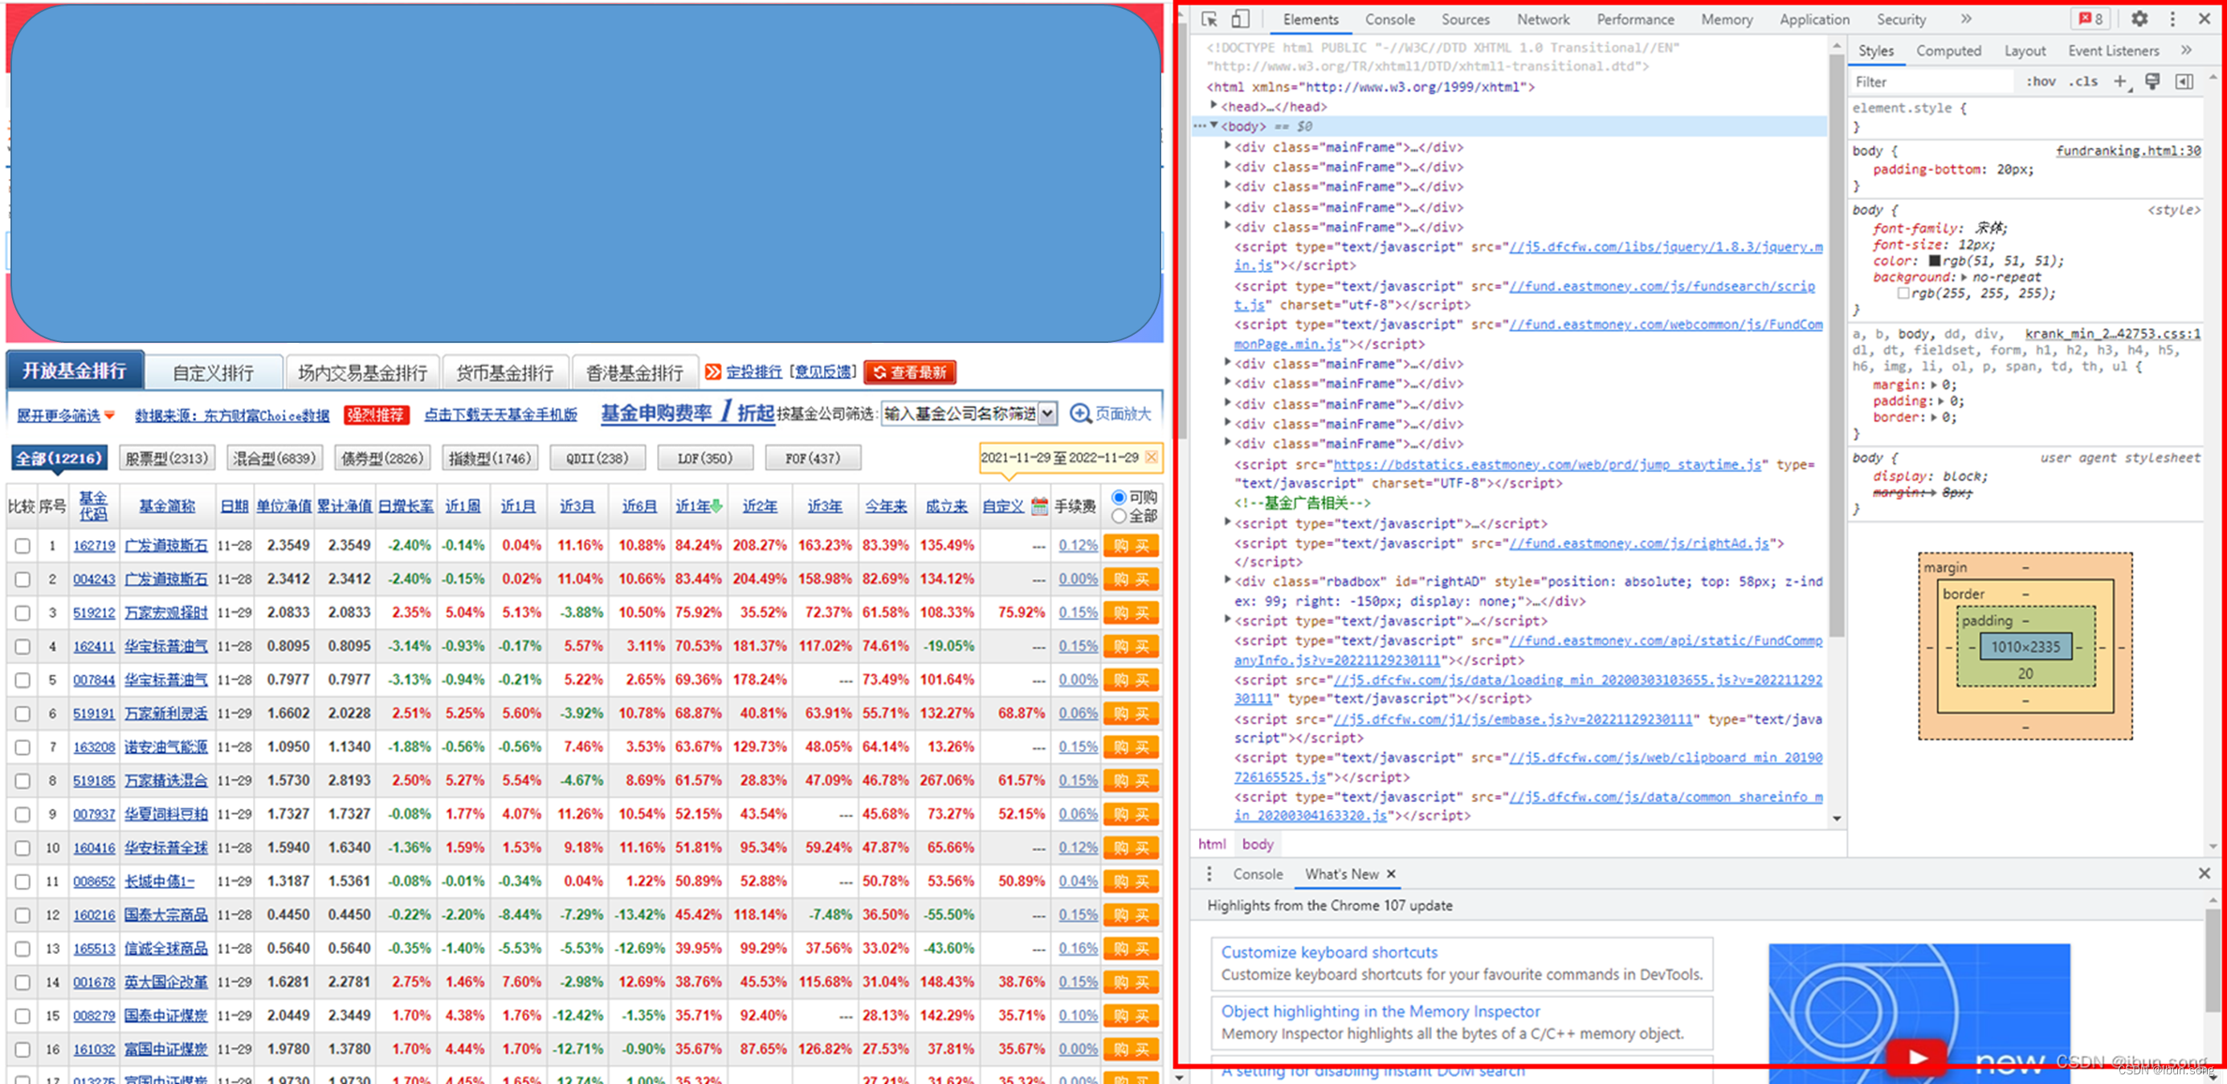Expand the padding shorthand in the CSS rule

[x=1942, y=401]
